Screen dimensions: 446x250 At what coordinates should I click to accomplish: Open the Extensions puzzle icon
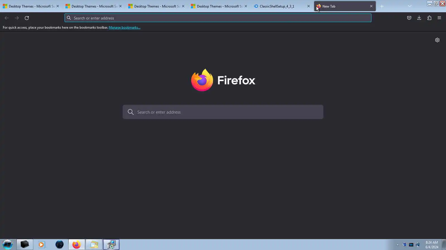click(429, 18)
